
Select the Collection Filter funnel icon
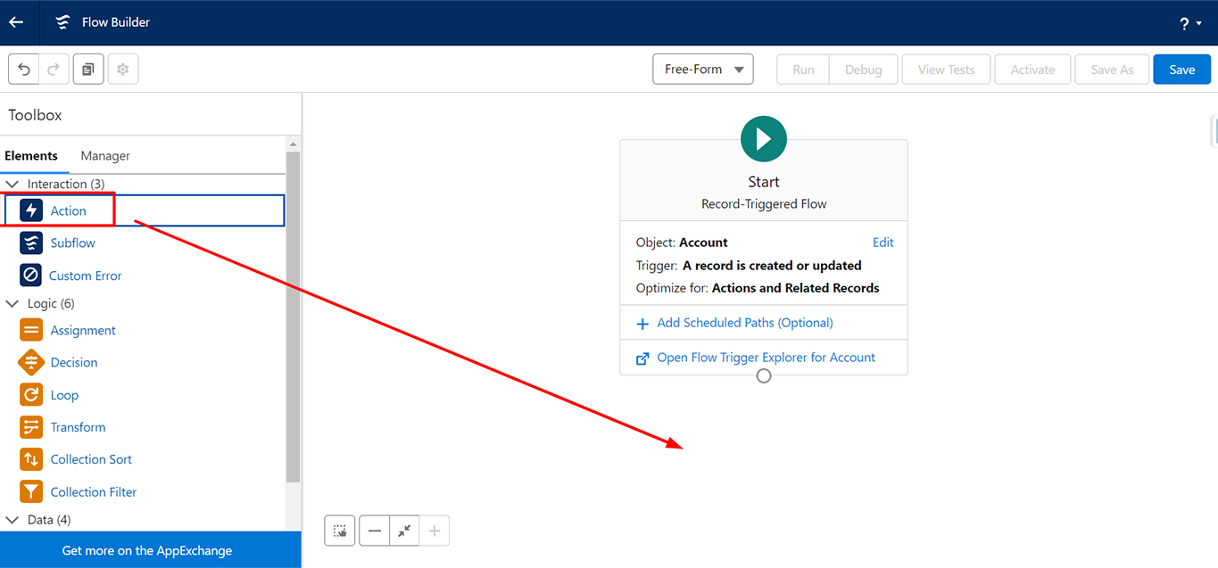[31, 491]
